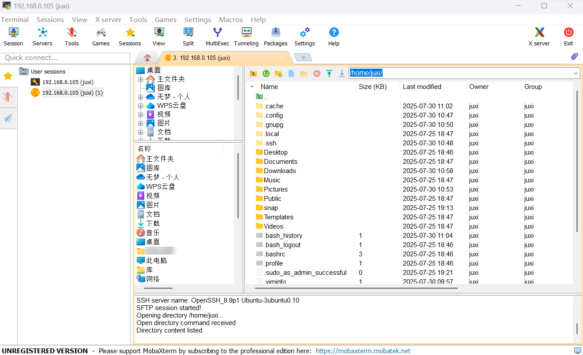Open the Settings gear toolbar button

[x=305, y=37]
